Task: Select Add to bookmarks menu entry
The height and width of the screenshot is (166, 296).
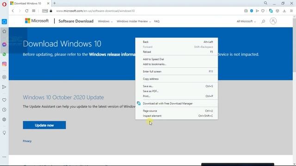Action: pos(177,65)
